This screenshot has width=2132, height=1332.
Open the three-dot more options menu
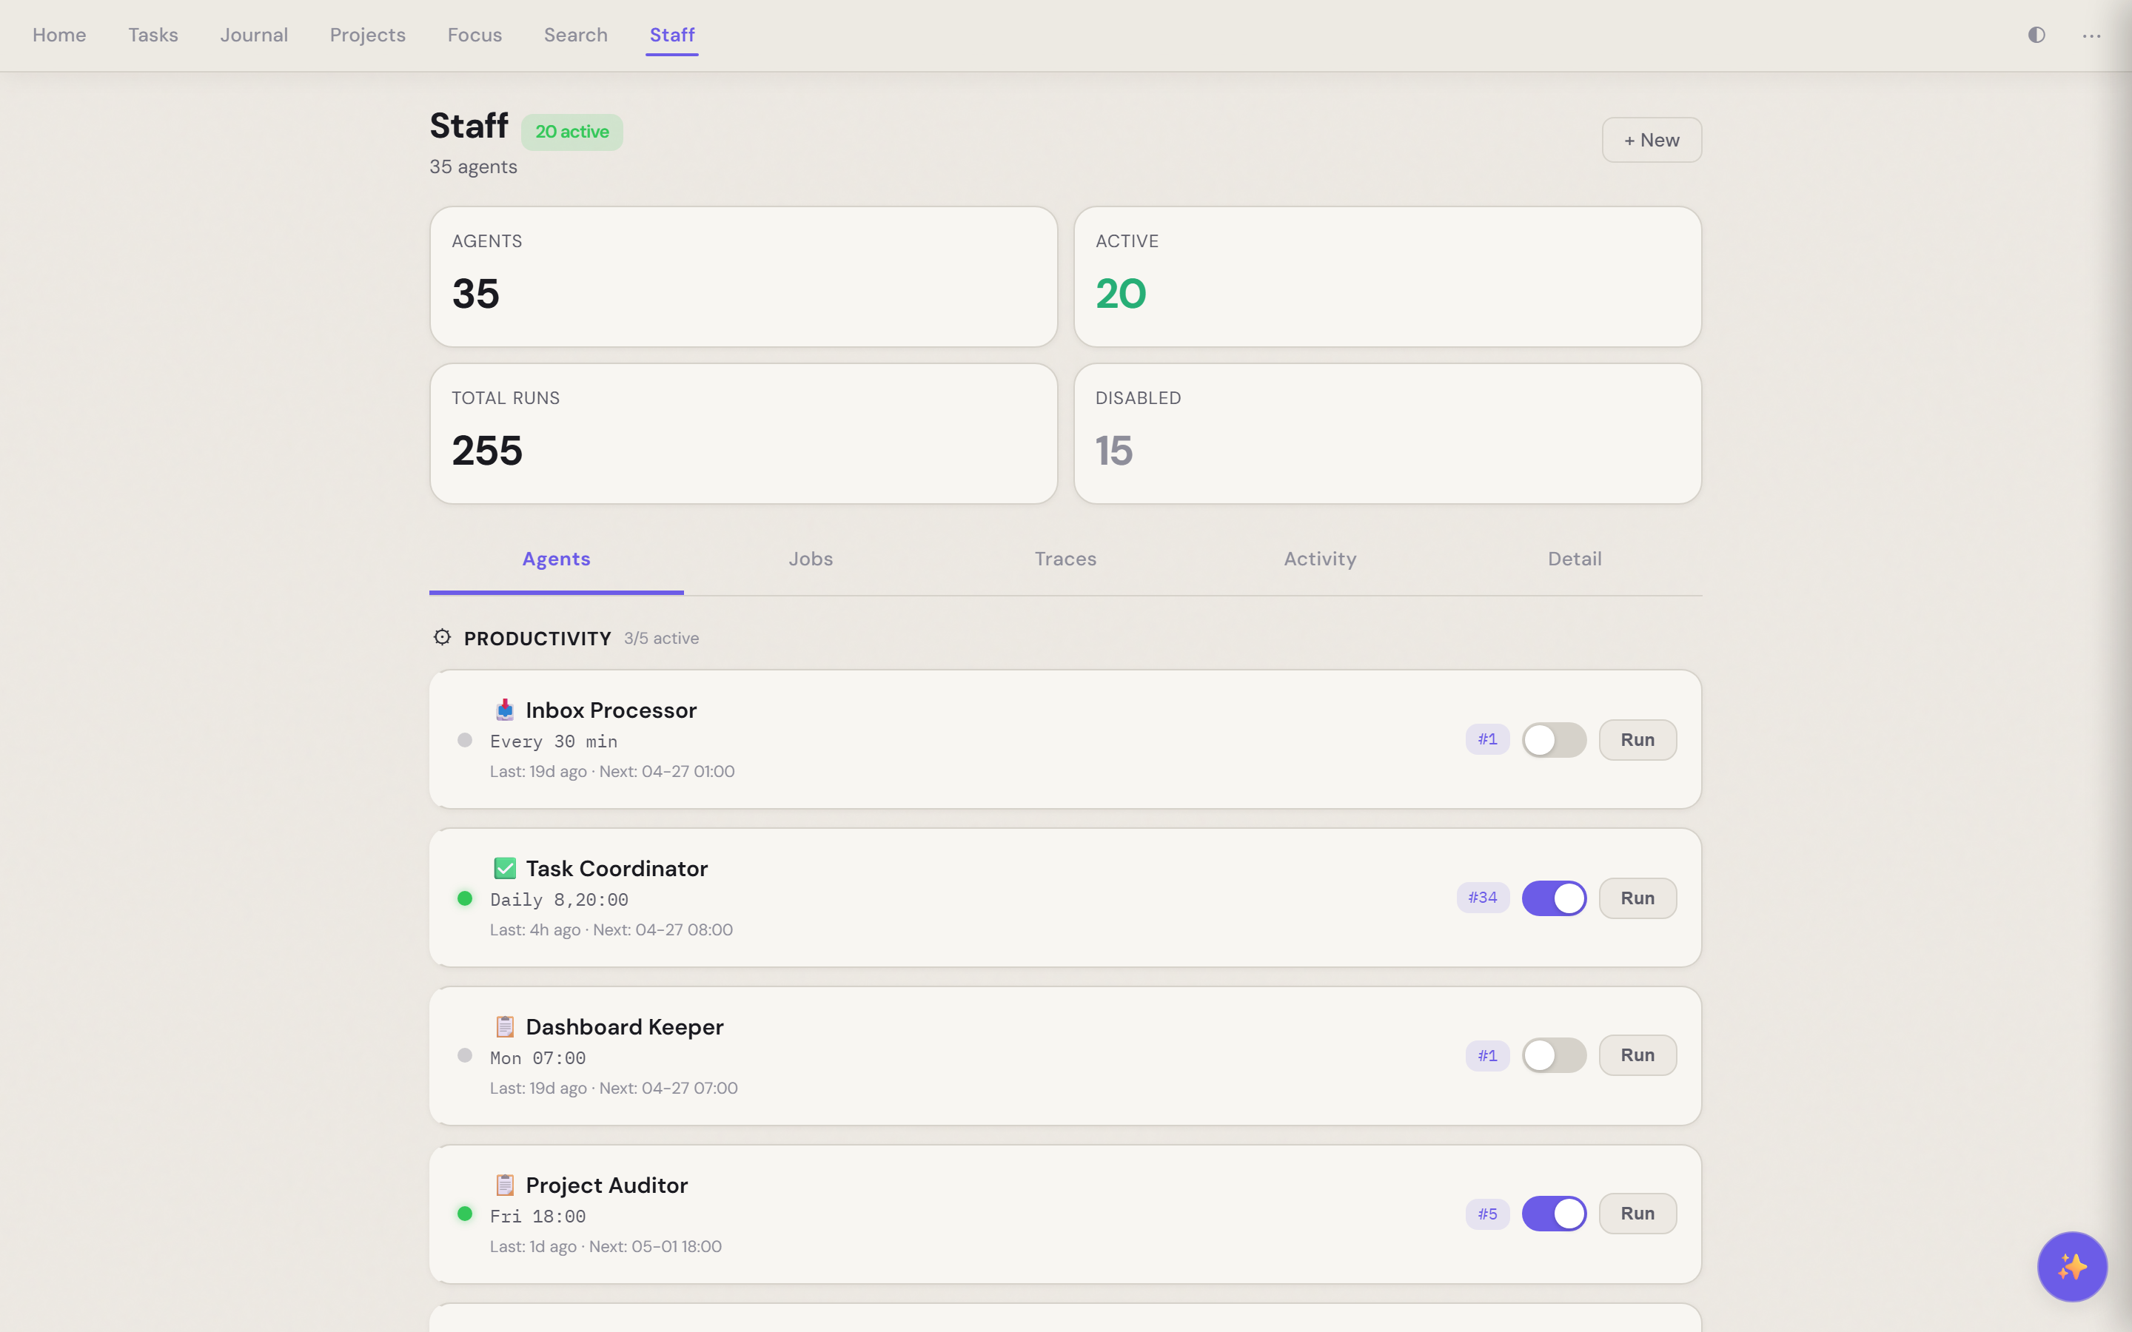[x=2091, y=36]
